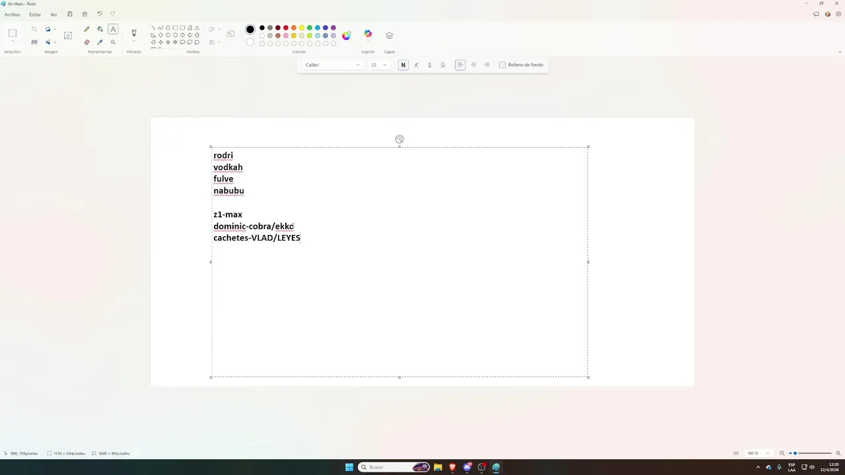Click the rotate handle above text box
The height and width of the screenshot is (475, 845).
coord(399,139)
